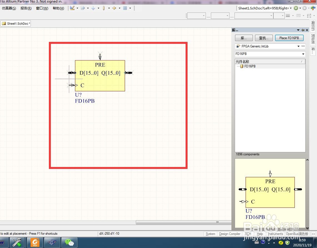Click the line width icon in the formatting toolbar

pyautogui.click(x=288, y=16)
